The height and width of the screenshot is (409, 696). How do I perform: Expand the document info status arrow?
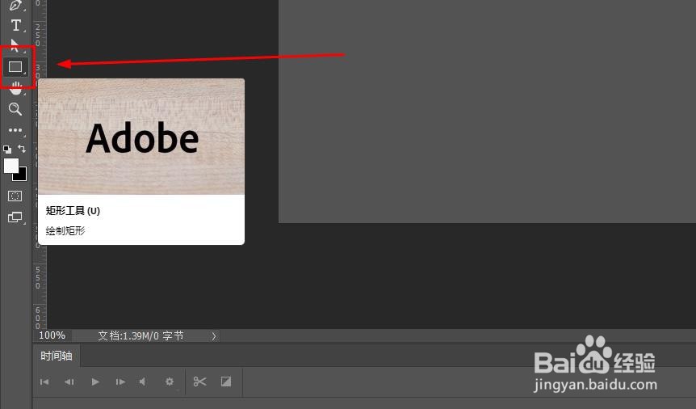point(213,336)
